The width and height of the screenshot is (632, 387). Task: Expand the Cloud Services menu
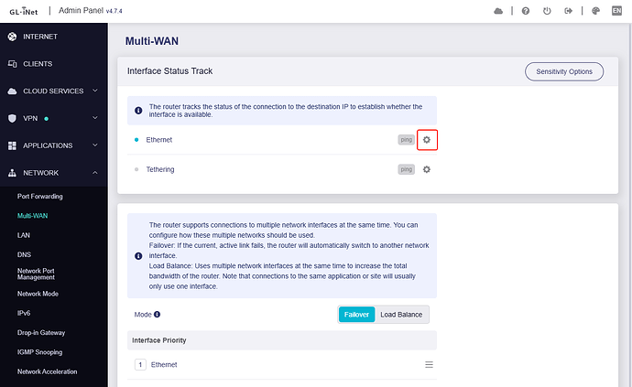point(54,91)
